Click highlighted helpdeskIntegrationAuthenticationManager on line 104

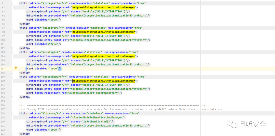pyautogui.click(x=104, y=56)
